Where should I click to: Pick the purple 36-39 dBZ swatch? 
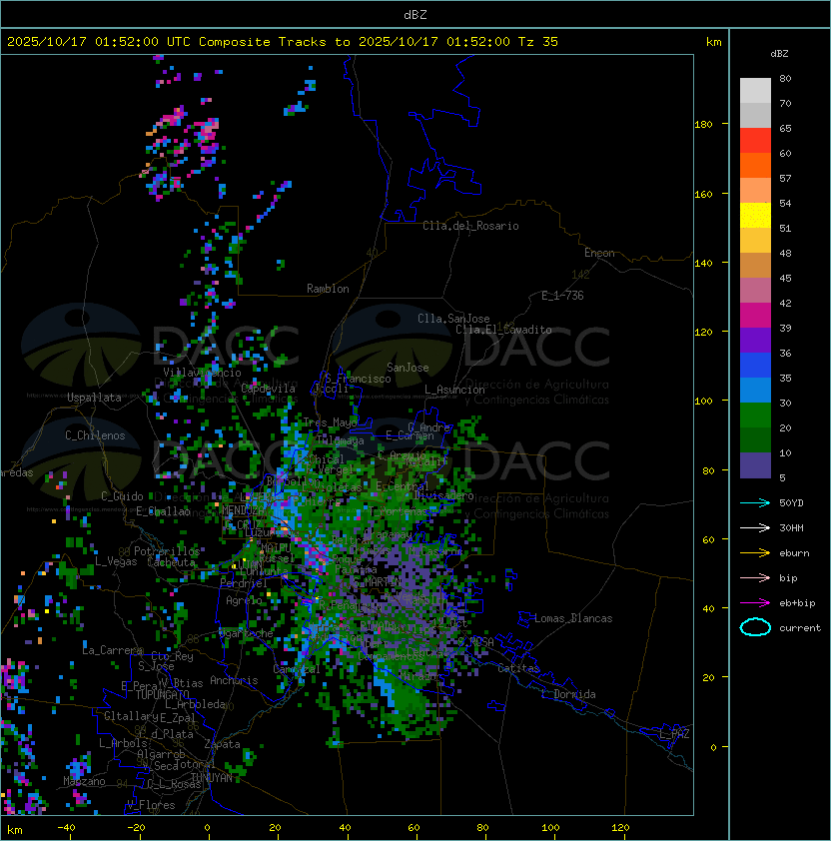point(755,341)
